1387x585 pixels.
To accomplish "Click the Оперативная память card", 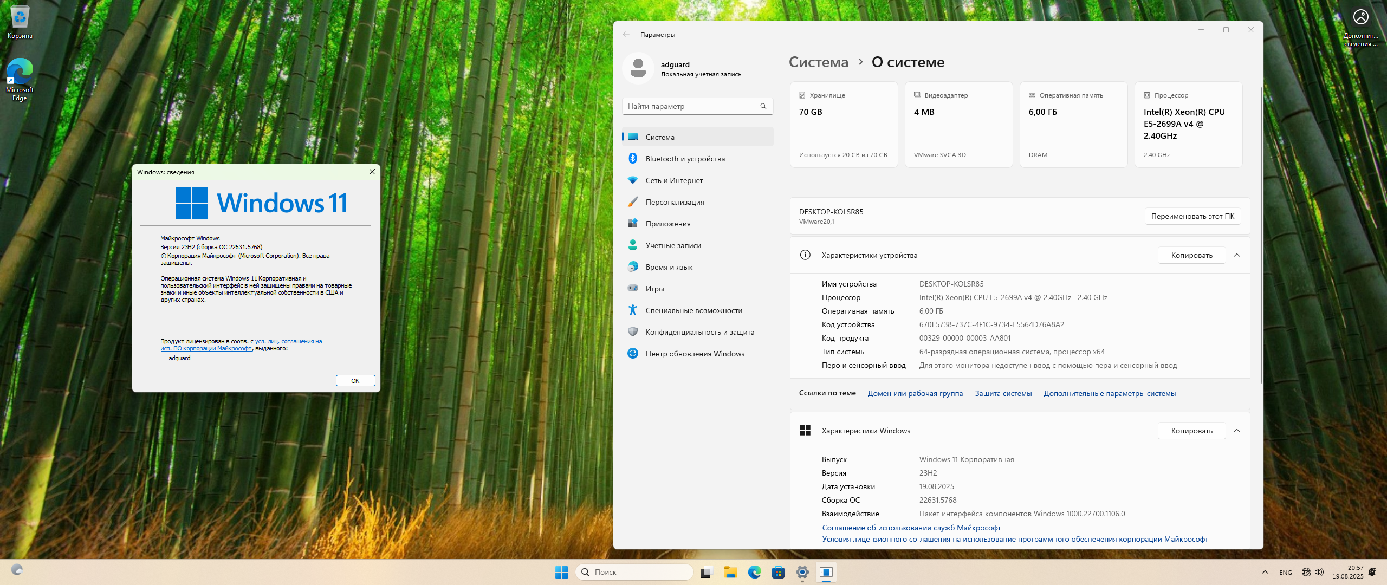I will pos(1074,125).
